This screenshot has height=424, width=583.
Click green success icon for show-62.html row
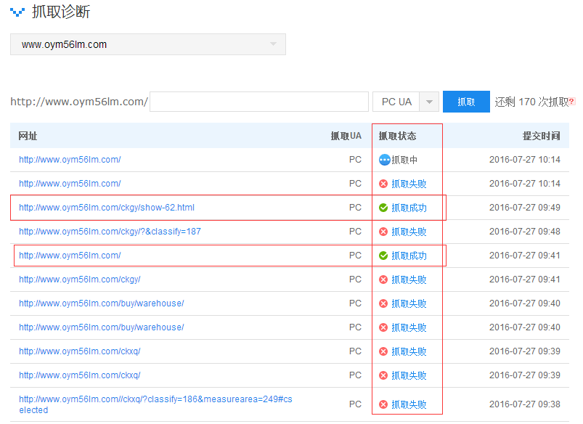(383, 208)
